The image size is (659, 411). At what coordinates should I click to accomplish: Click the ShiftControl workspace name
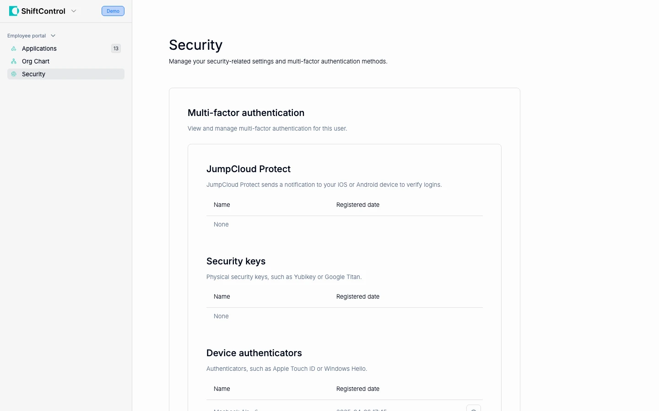click(x=43, y=11)
